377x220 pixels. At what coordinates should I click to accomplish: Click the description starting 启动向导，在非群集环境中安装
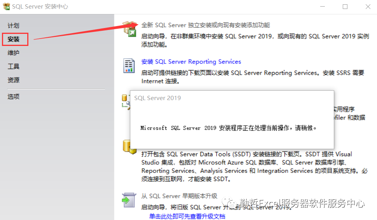pyautogui.click(x=255, y=40)
